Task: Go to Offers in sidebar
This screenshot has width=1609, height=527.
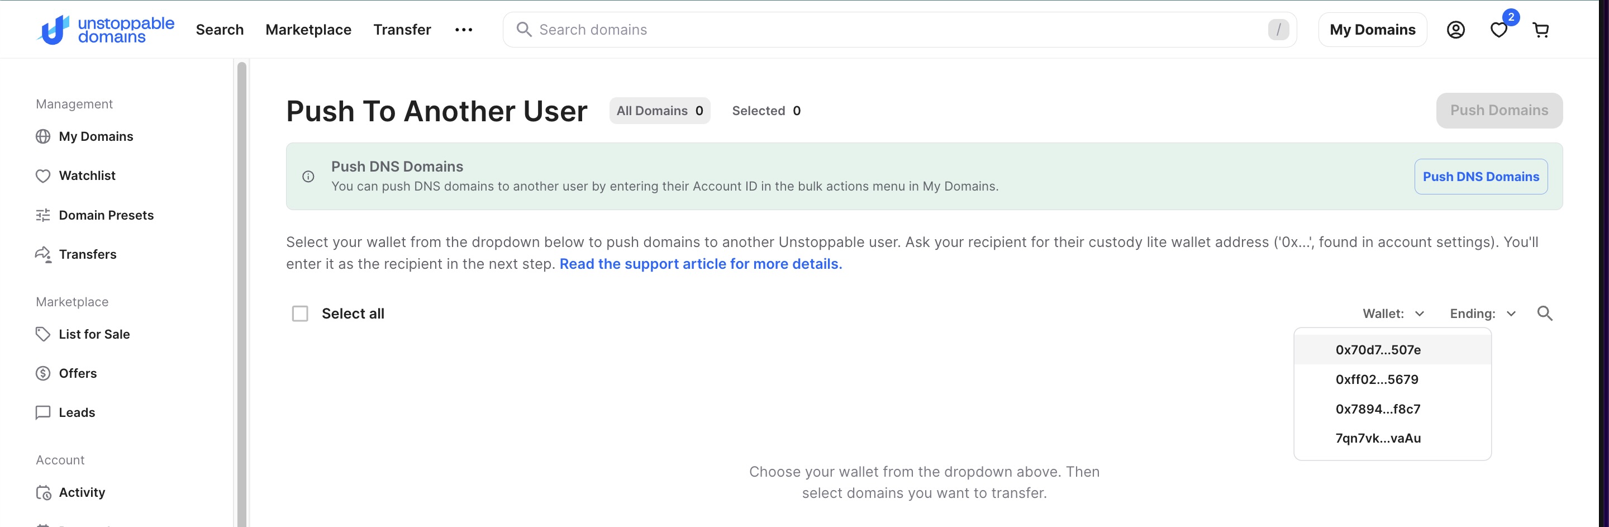Action: (78, 374)
